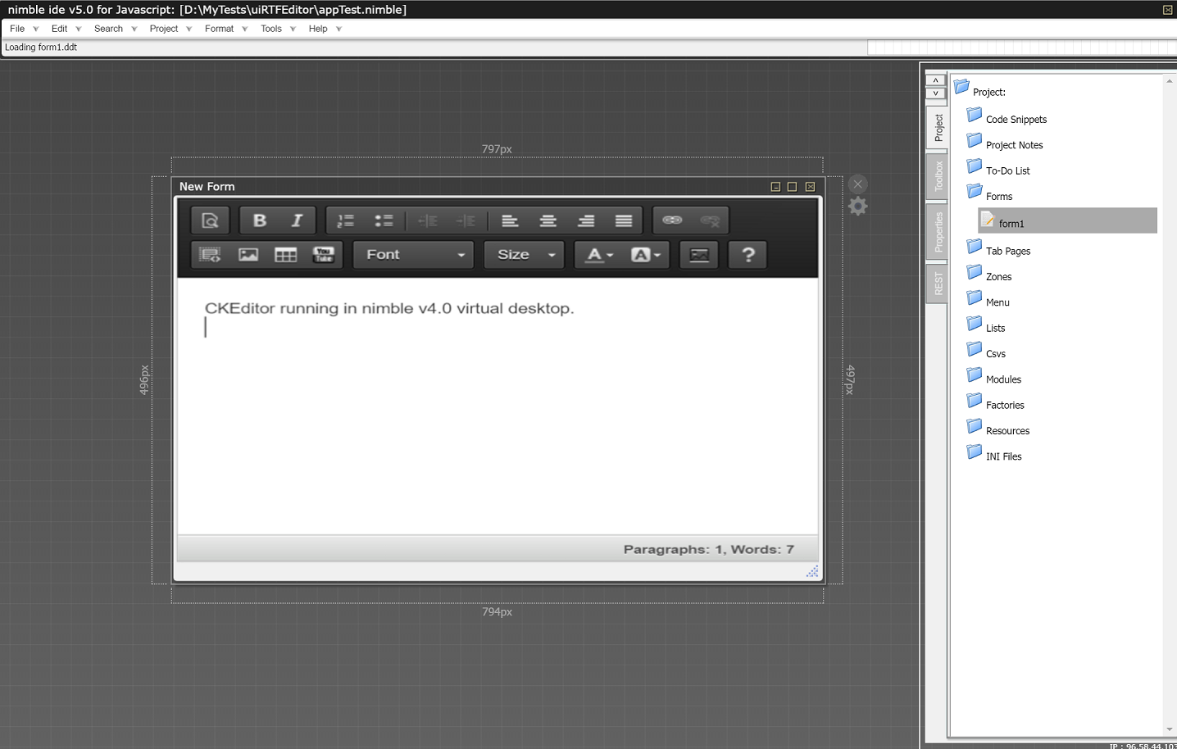Open the Project Notes folder
The width and height of the screenshot is (1177, 749).
pyautogui.click(x=1006, y=143)
